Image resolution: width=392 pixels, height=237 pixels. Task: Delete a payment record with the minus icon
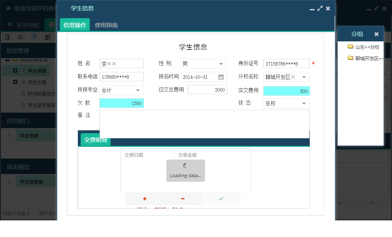(x=182, y=199)
